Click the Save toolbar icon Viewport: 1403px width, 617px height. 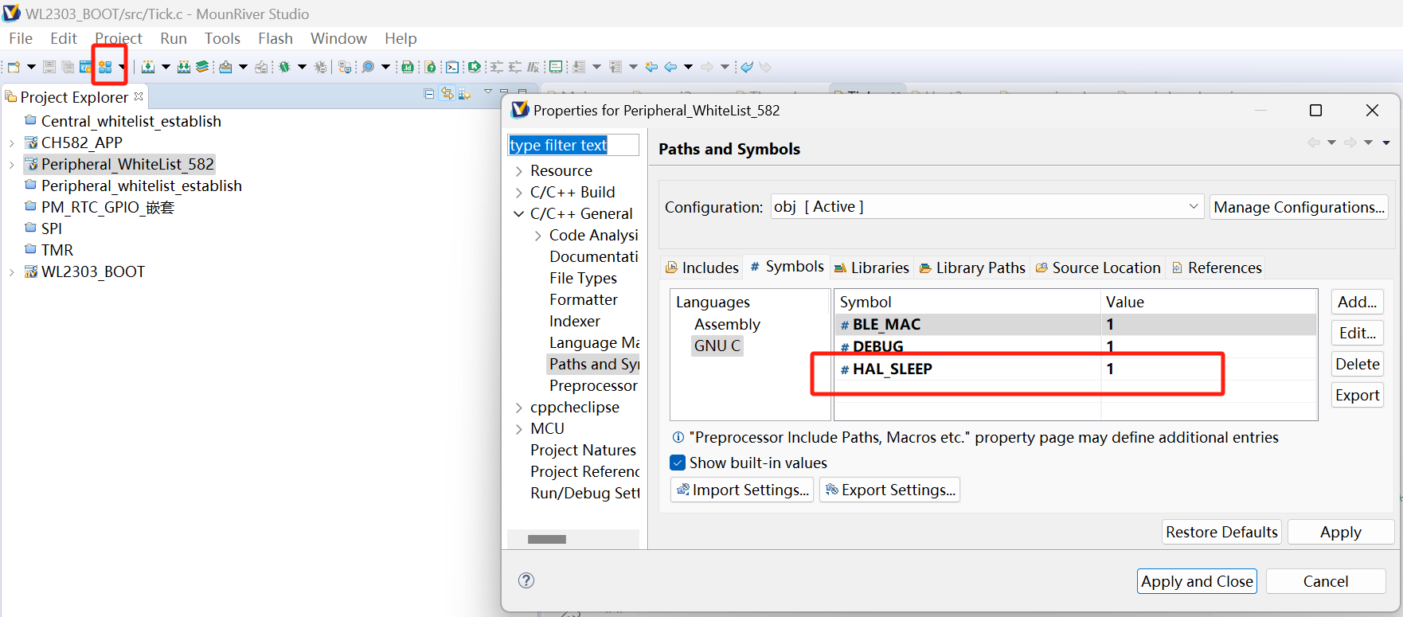point(49,67)
